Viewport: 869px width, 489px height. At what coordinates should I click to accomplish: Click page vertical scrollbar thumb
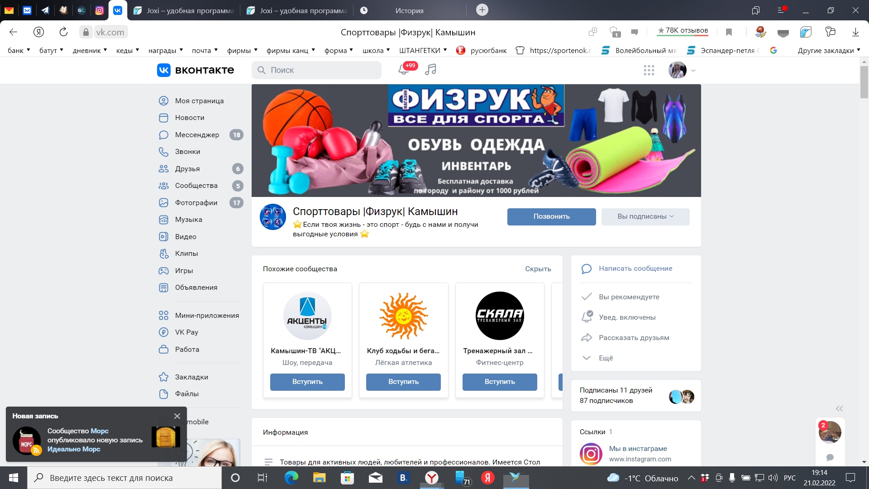(864, 81)
